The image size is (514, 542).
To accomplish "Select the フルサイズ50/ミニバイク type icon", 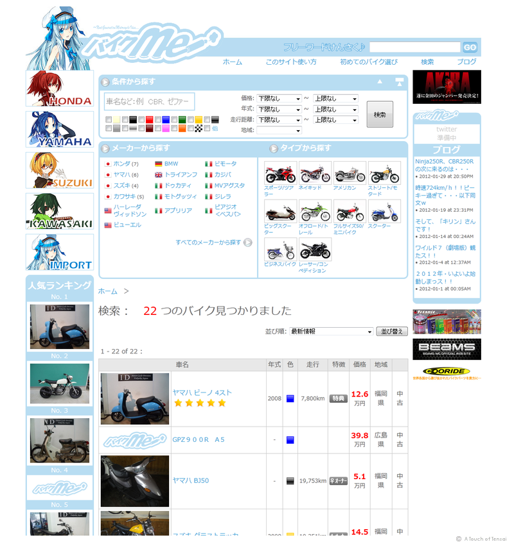I will click(350, 211).
